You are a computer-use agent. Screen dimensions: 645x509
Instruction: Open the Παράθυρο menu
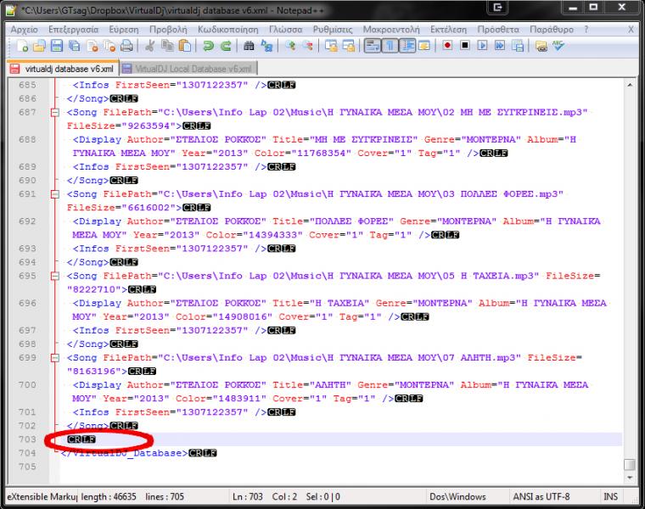pyautogui.click(x=551, y=30)
